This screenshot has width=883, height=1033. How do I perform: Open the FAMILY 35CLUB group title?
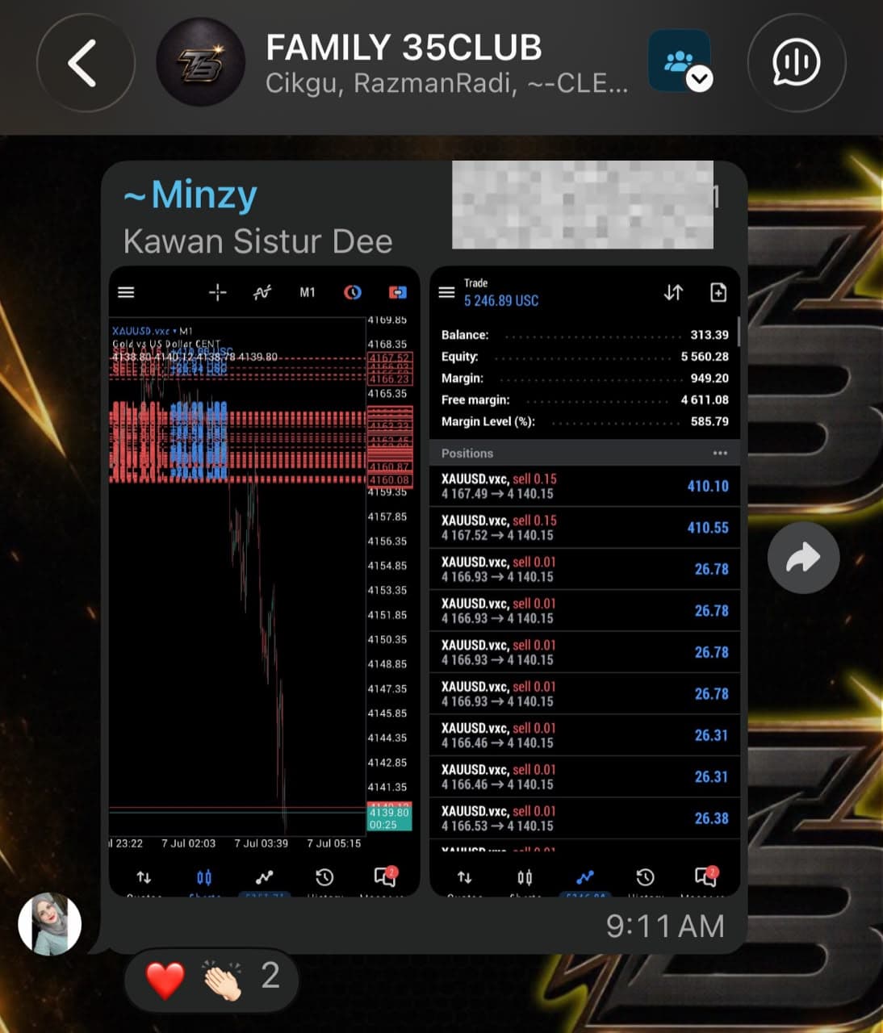(404, 48)
